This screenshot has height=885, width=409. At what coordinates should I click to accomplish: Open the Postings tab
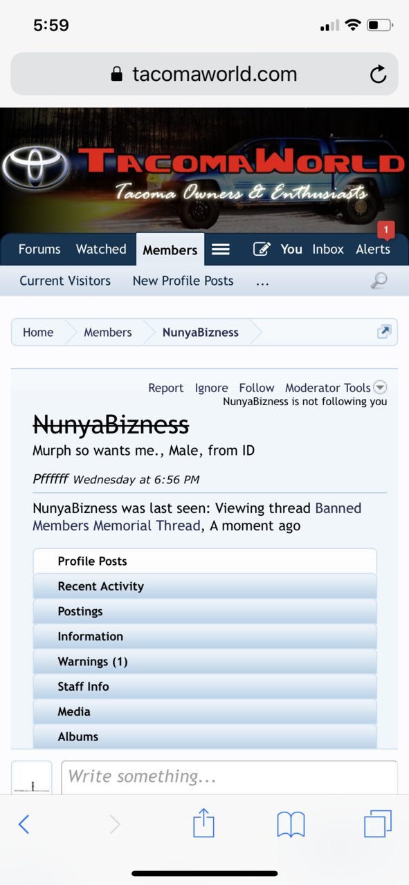[x=205, y=611]
